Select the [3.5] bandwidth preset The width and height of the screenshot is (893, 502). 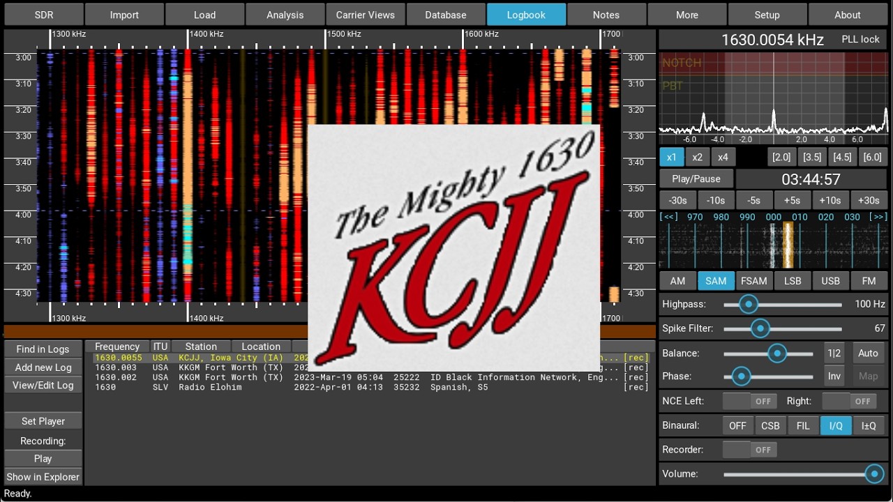812,157
